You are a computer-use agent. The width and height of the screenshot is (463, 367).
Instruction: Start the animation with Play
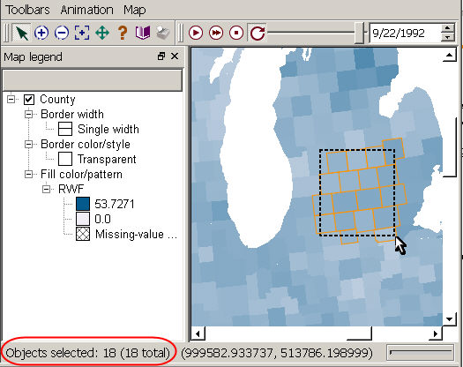196,33
